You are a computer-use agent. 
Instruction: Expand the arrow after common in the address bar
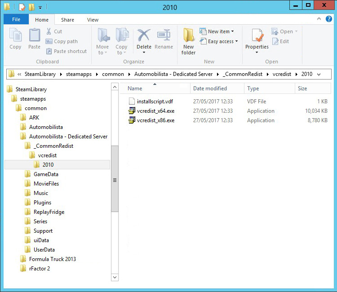[129, 74]
